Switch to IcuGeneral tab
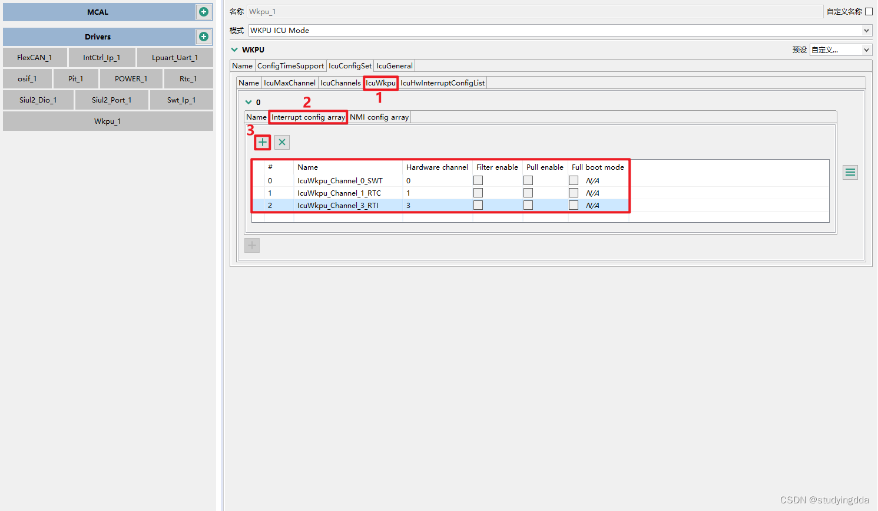This screenshot has width=878, height=511. click(x=395, y=65)
